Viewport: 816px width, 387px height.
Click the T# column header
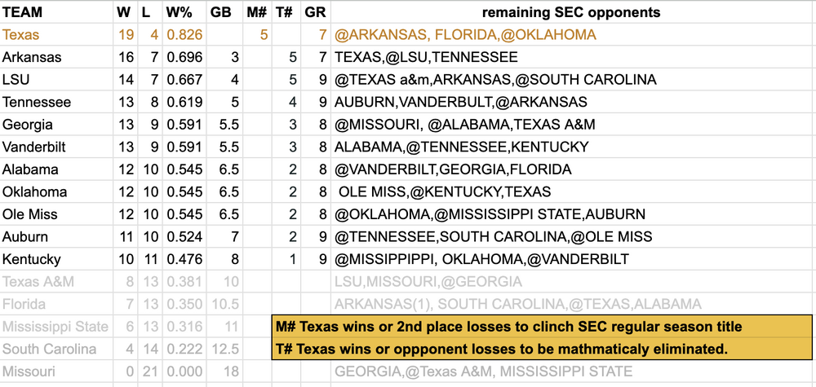285,13
